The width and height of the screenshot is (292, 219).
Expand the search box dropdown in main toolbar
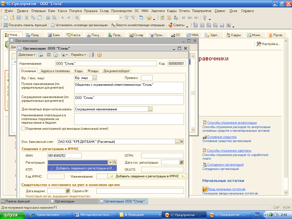tap(121, 18)
